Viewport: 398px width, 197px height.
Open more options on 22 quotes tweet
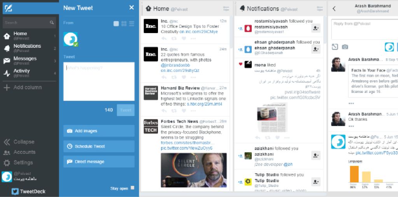193,77
